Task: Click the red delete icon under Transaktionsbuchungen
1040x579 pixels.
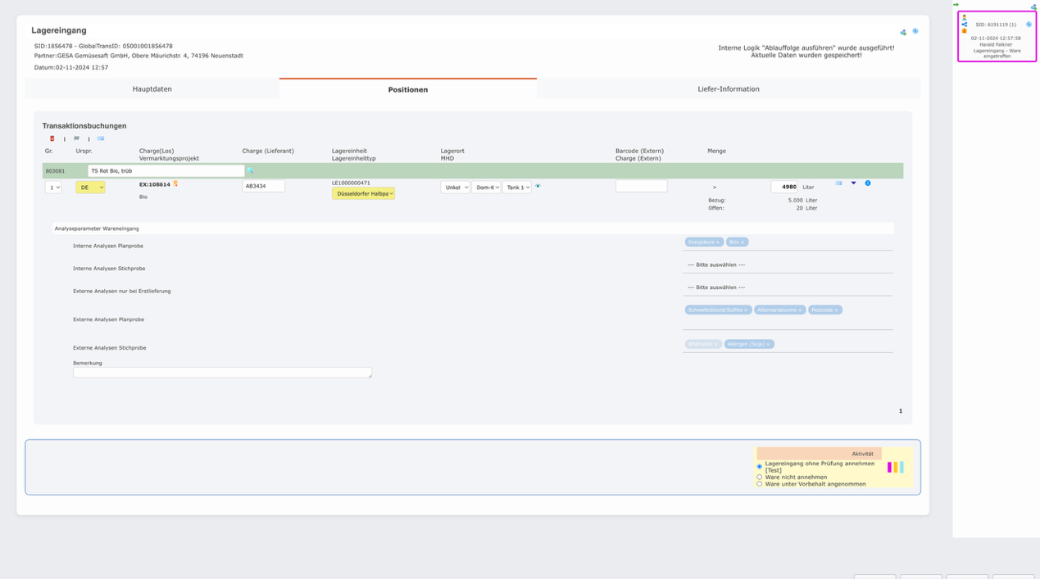Action: click(52, 139)
